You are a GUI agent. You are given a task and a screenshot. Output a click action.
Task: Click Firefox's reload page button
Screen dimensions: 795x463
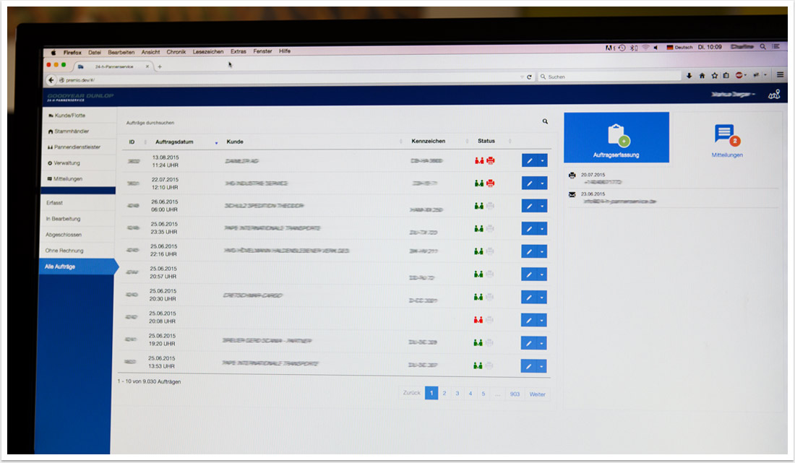[529, 77]
